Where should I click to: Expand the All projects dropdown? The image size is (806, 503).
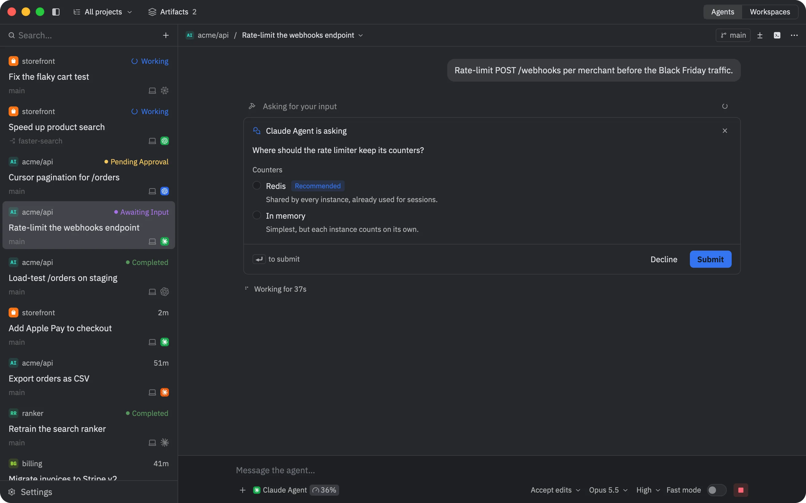coord(103,12)
